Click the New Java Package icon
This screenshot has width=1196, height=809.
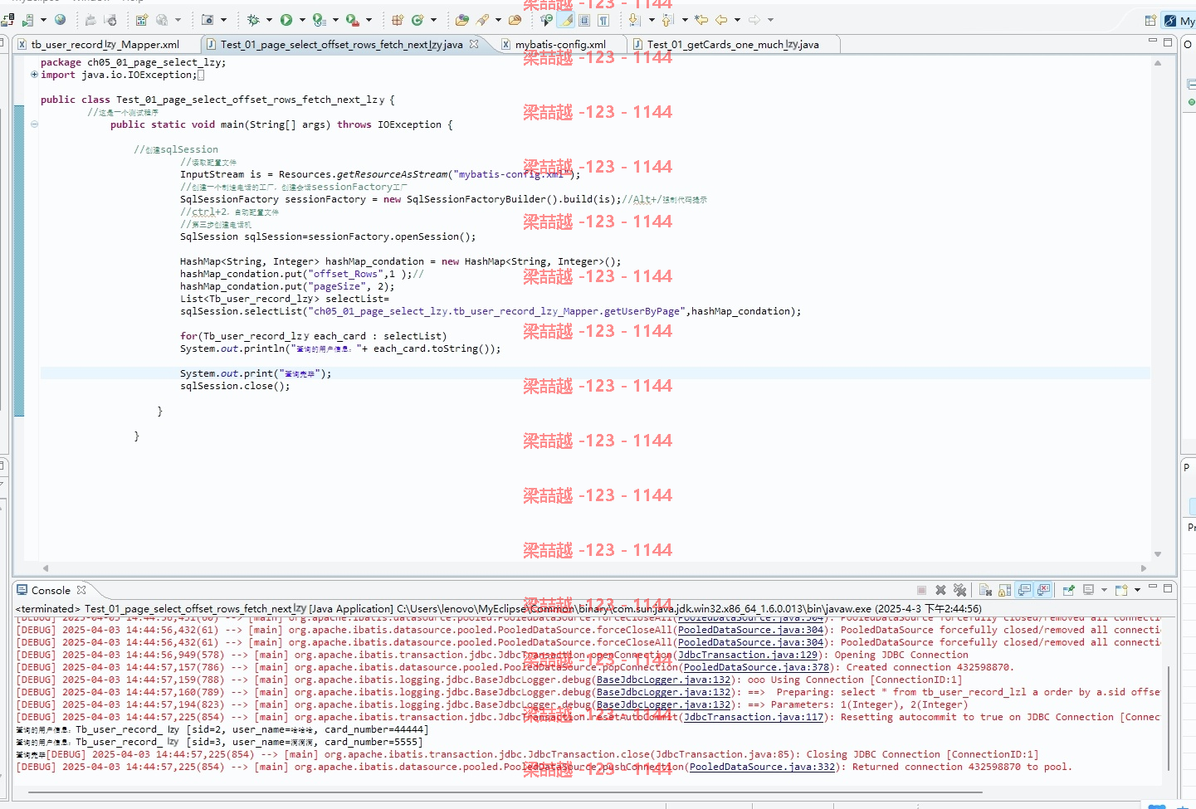[x=397, y=19]
